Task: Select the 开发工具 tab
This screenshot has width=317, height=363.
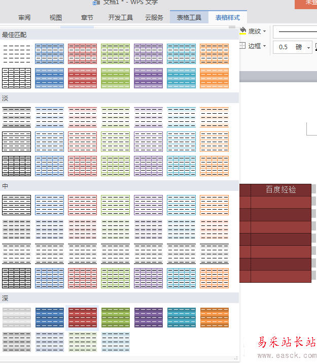Action: pyautogui.click(x=121, y=18)
